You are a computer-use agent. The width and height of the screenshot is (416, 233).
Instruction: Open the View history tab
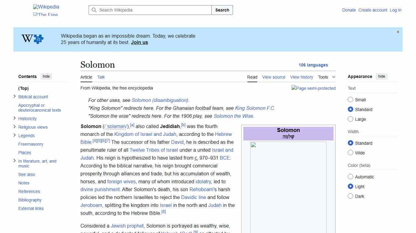(301, 77)
